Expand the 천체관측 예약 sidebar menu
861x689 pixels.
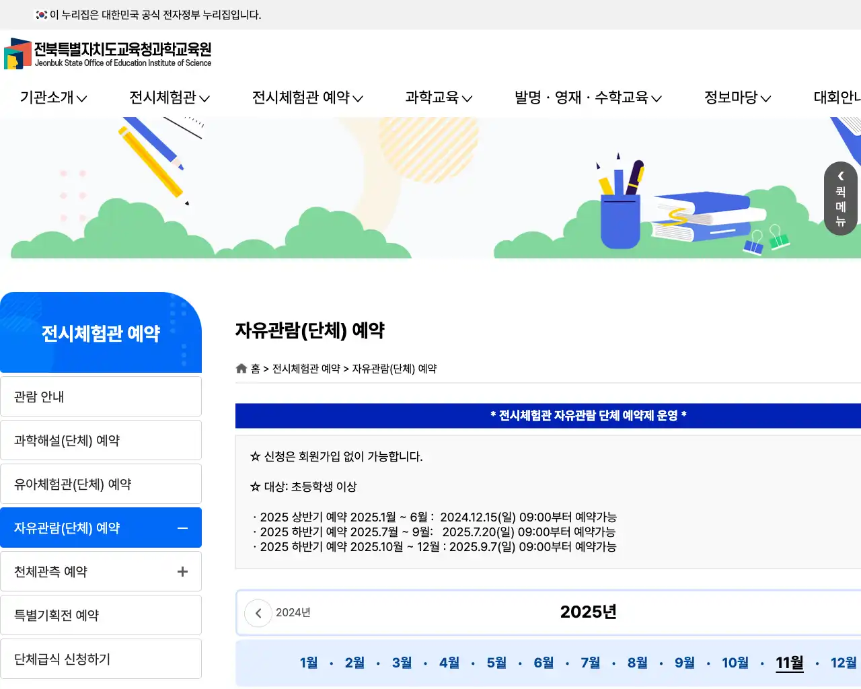[x=182, y=571]
